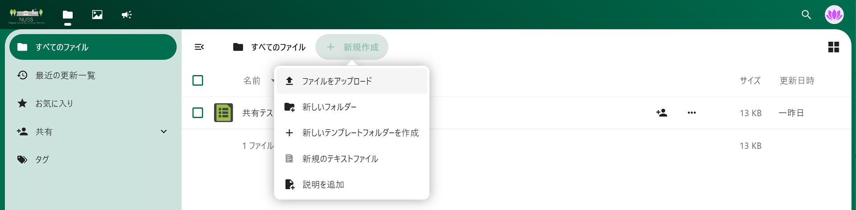856x210 pixels.
Task: Expand the 共有 section chevron
Action: pos(164,131)
